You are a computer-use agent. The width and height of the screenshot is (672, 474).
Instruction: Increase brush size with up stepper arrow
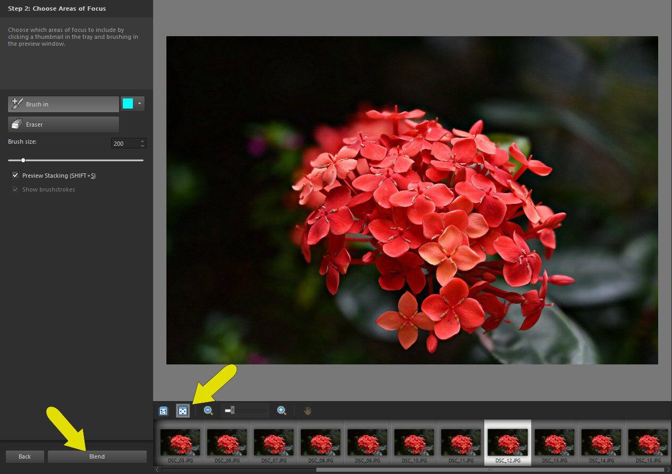[142, 141]
